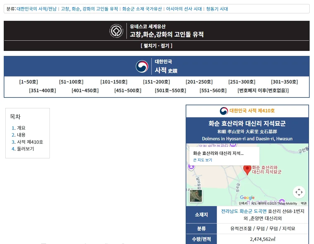Click the purple marker at map's bottom right

[x=282, y=201]
